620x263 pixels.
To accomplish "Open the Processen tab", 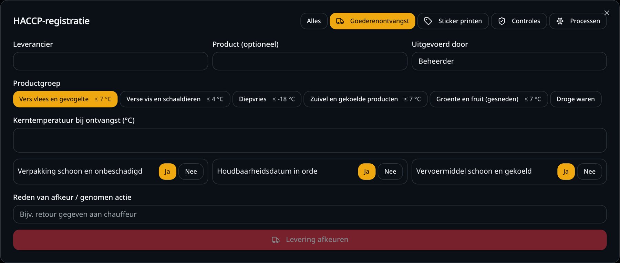I will [x=578, y=21].
